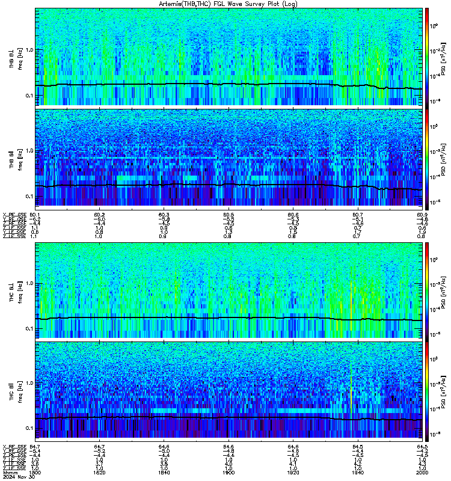Click the Y_RE_GSE value -5.0
451x481 pixels.
164,451
